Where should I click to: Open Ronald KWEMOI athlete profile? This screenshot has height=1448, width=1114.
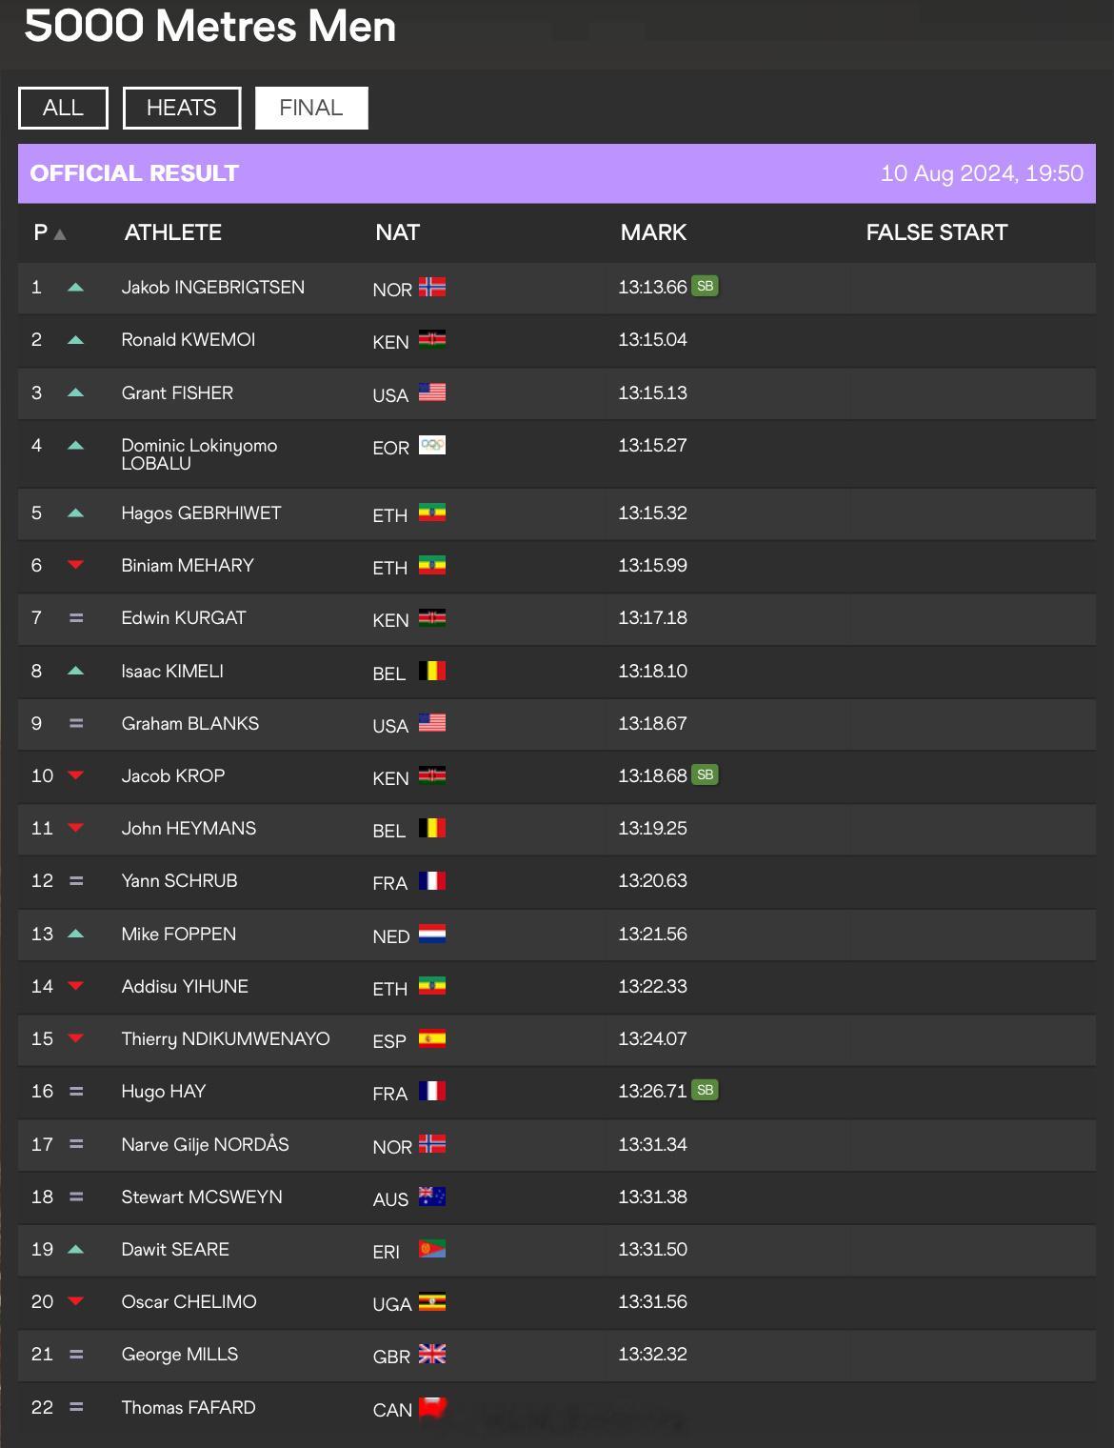tap(189, 339)
